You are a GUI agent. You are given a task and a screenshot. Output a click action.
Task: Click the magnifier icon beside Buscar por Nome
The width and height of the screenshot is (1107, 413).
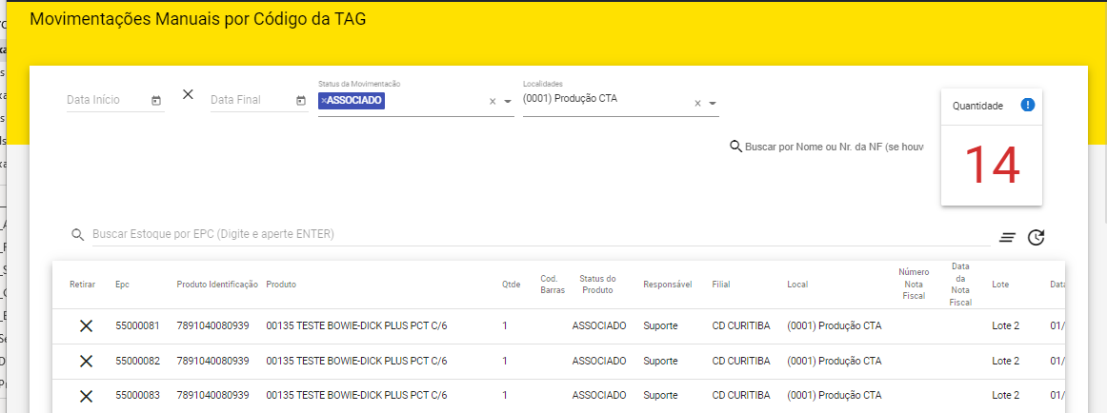coord(735,147)
